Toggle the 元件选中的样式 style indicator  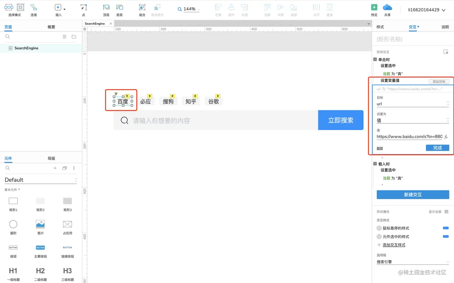pos(446,237)
